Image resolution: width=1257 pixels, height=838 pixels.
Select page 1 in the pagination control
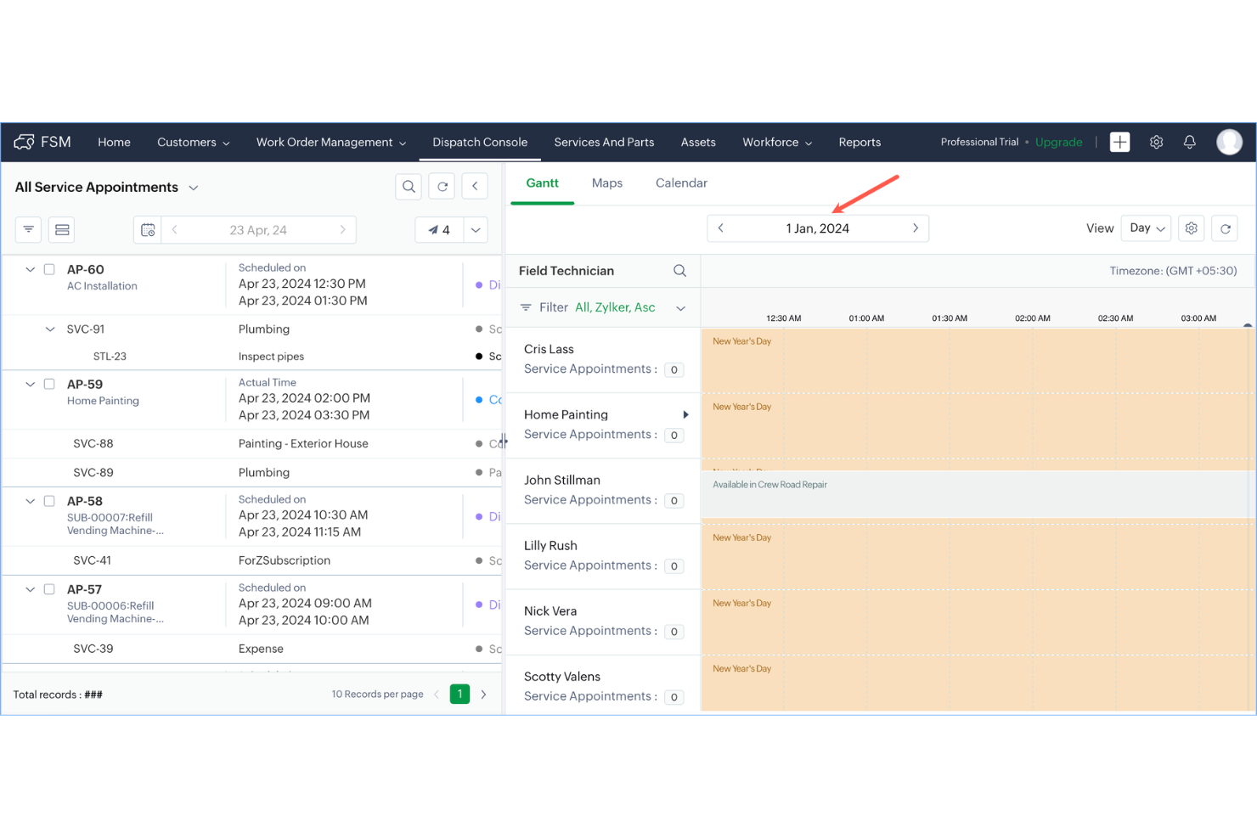click(x=459, y=694)
